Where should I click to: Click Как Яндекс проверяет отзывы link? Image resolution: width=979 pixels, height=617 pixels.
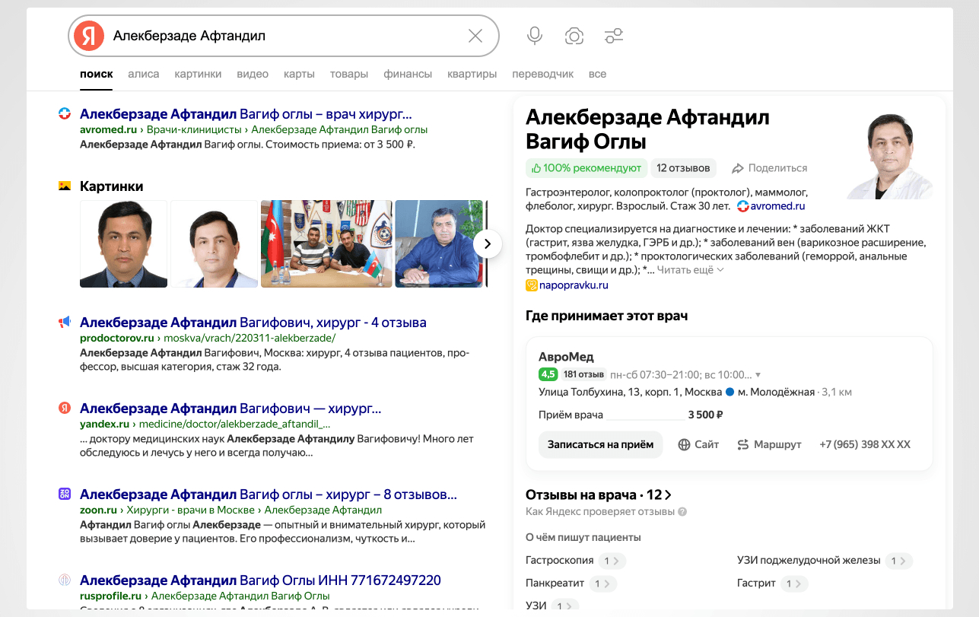pos(600,512)
